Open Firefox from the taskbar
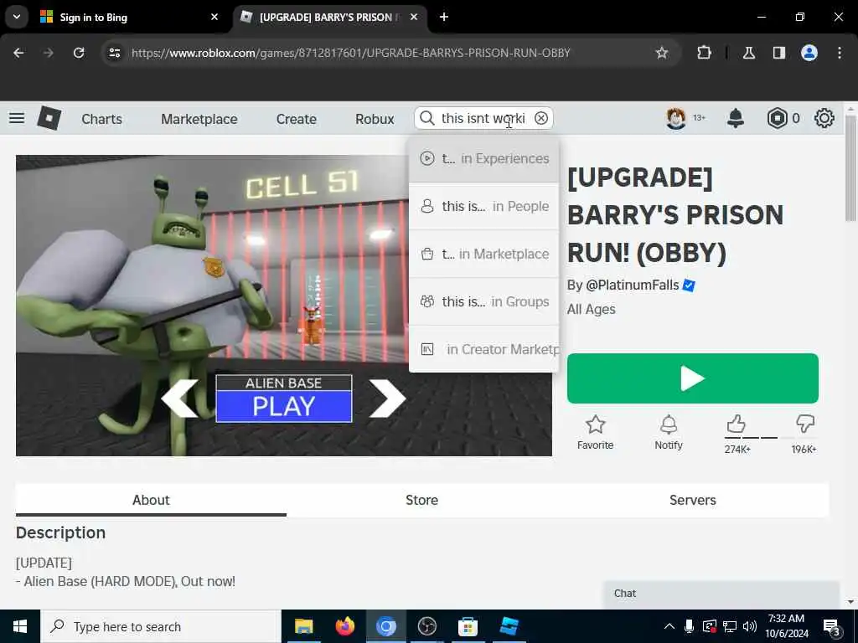Image resolution: width=858 pixels, height=643 pixels. click(345, 626)
